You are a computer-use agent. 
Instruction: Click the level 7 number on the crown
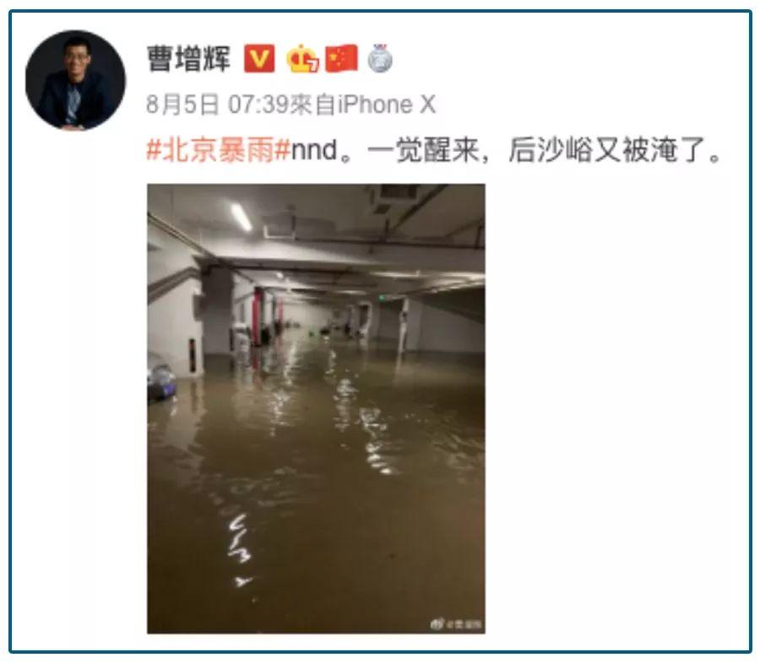point(312,63)
